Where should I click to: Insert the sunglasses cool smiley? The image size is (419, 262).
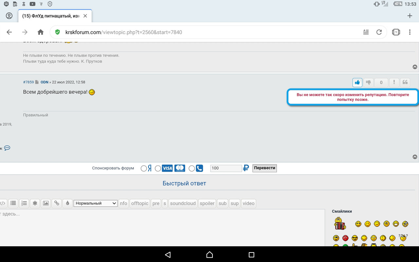pyautogui.click(x=355, y=238)
